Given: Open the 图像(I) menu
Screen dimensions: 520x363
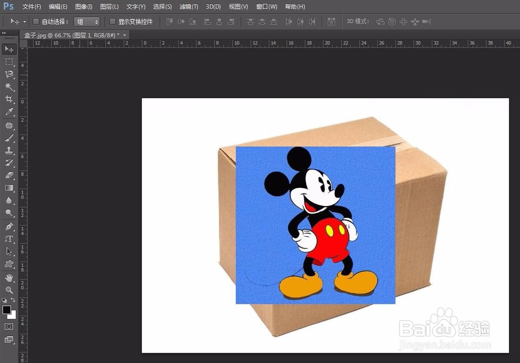Looking at the screenshot, I should [x=84, y=7].
